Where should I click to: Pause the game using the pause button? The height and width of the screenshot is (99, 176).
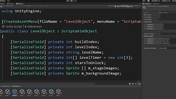pos(71,1)
